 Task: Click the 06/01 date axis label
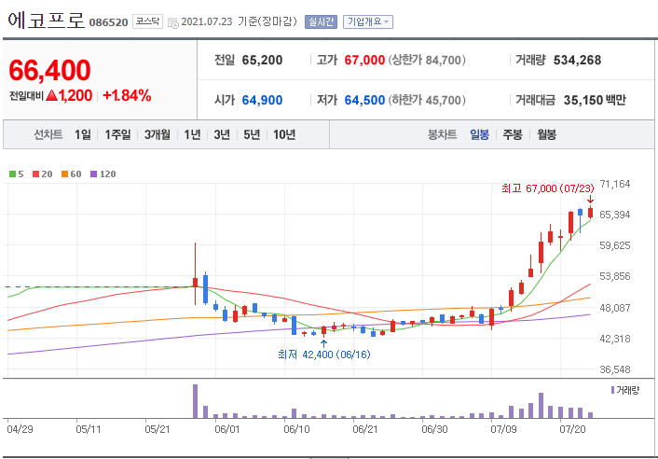pos(227,429)
